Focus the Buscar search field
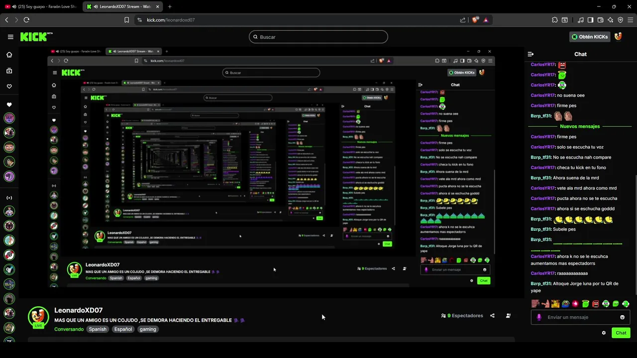Image resolution: width=637 pixels, height=358 pixels. pyautogui.click(x=318, y=37)
